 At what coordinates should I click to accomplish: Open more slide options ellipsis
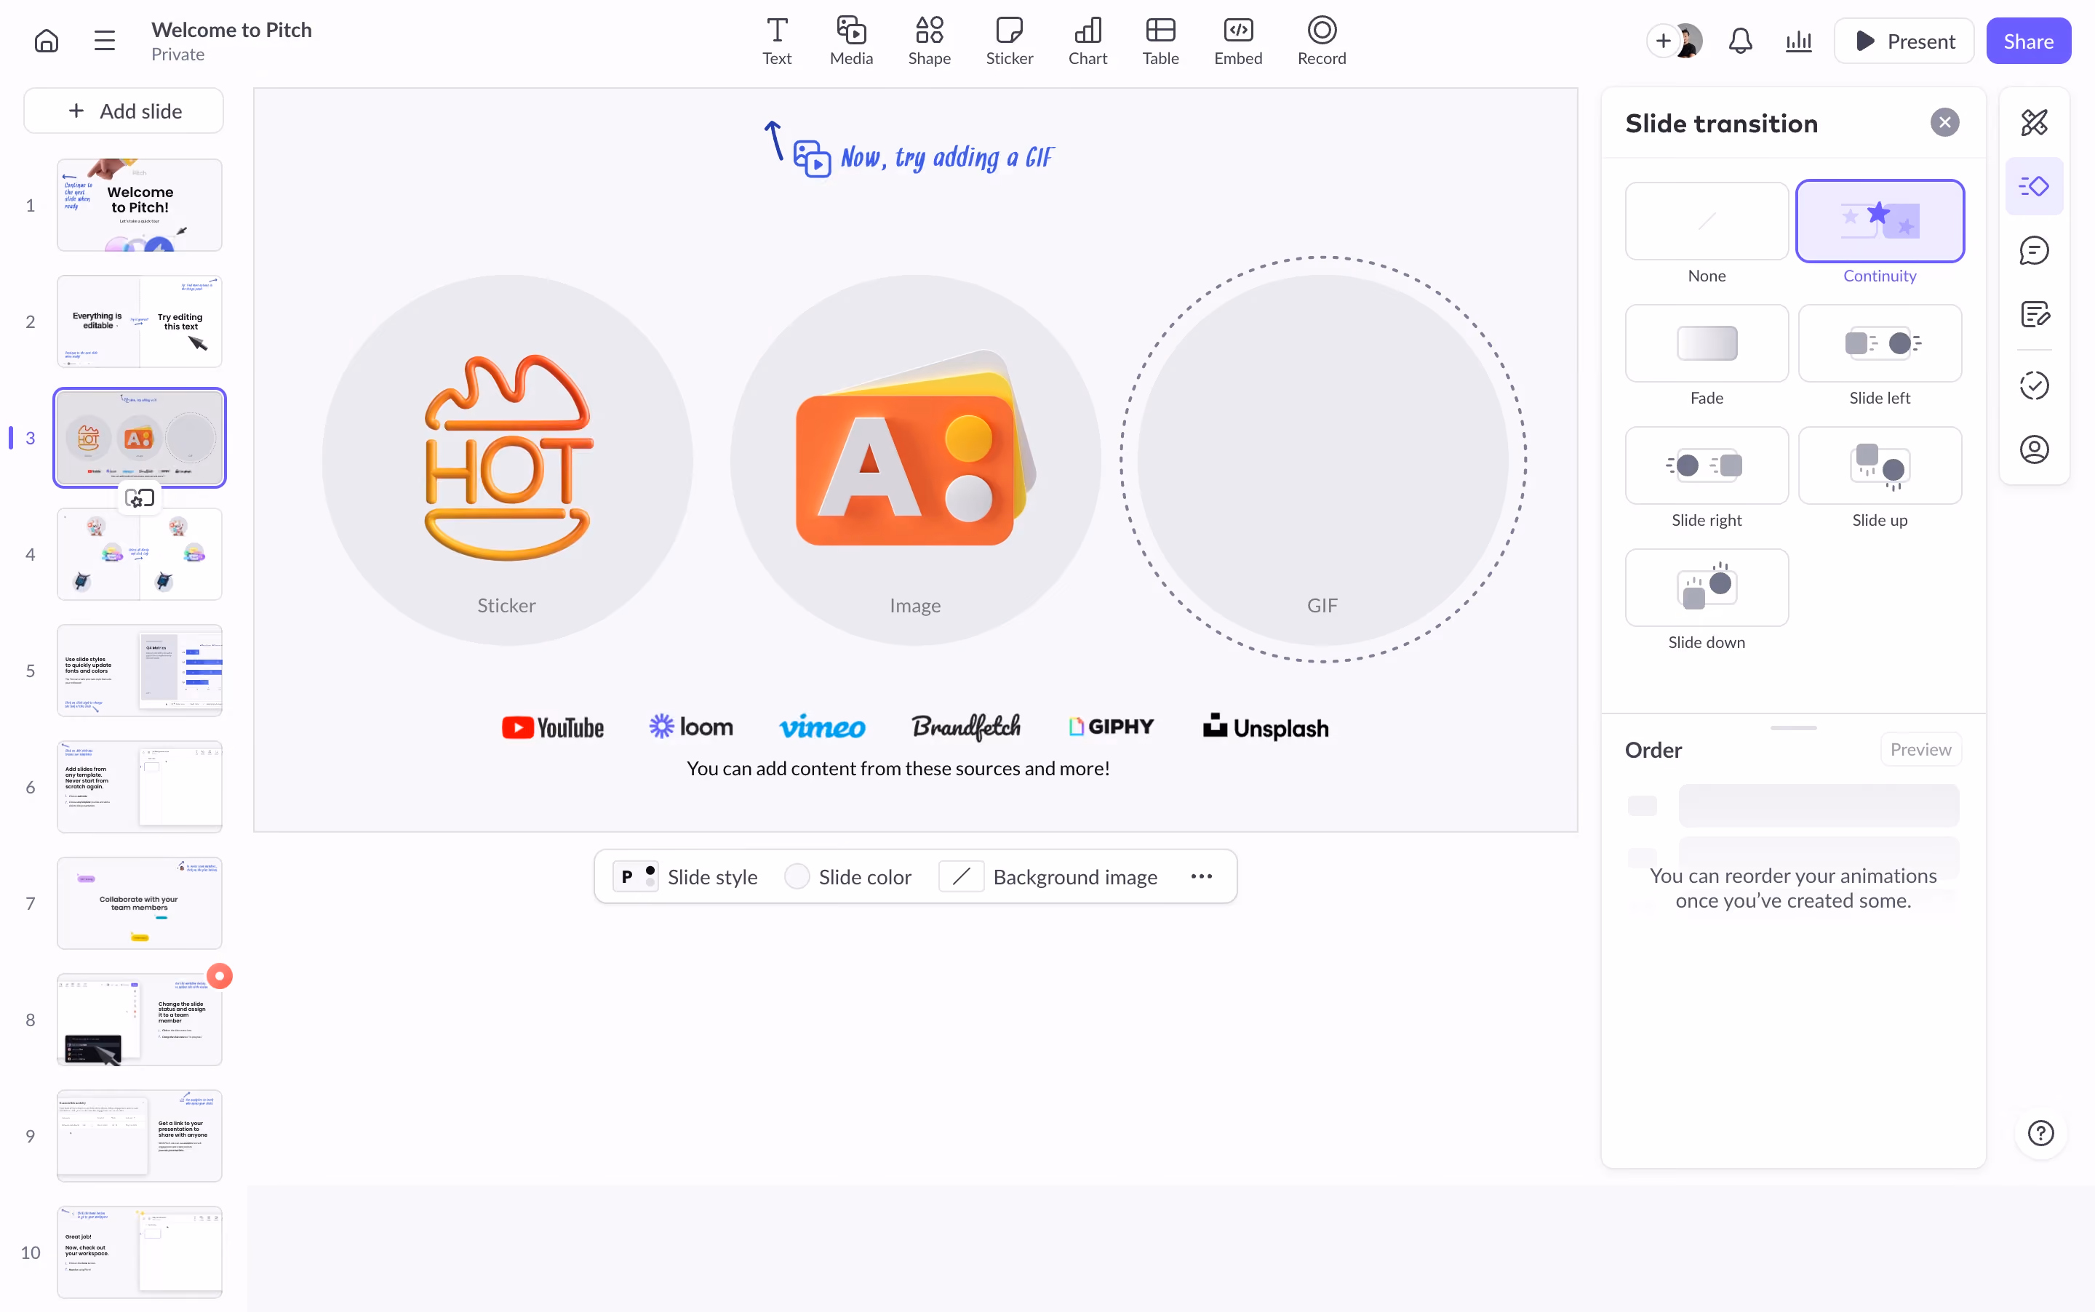click(1201, 877)
